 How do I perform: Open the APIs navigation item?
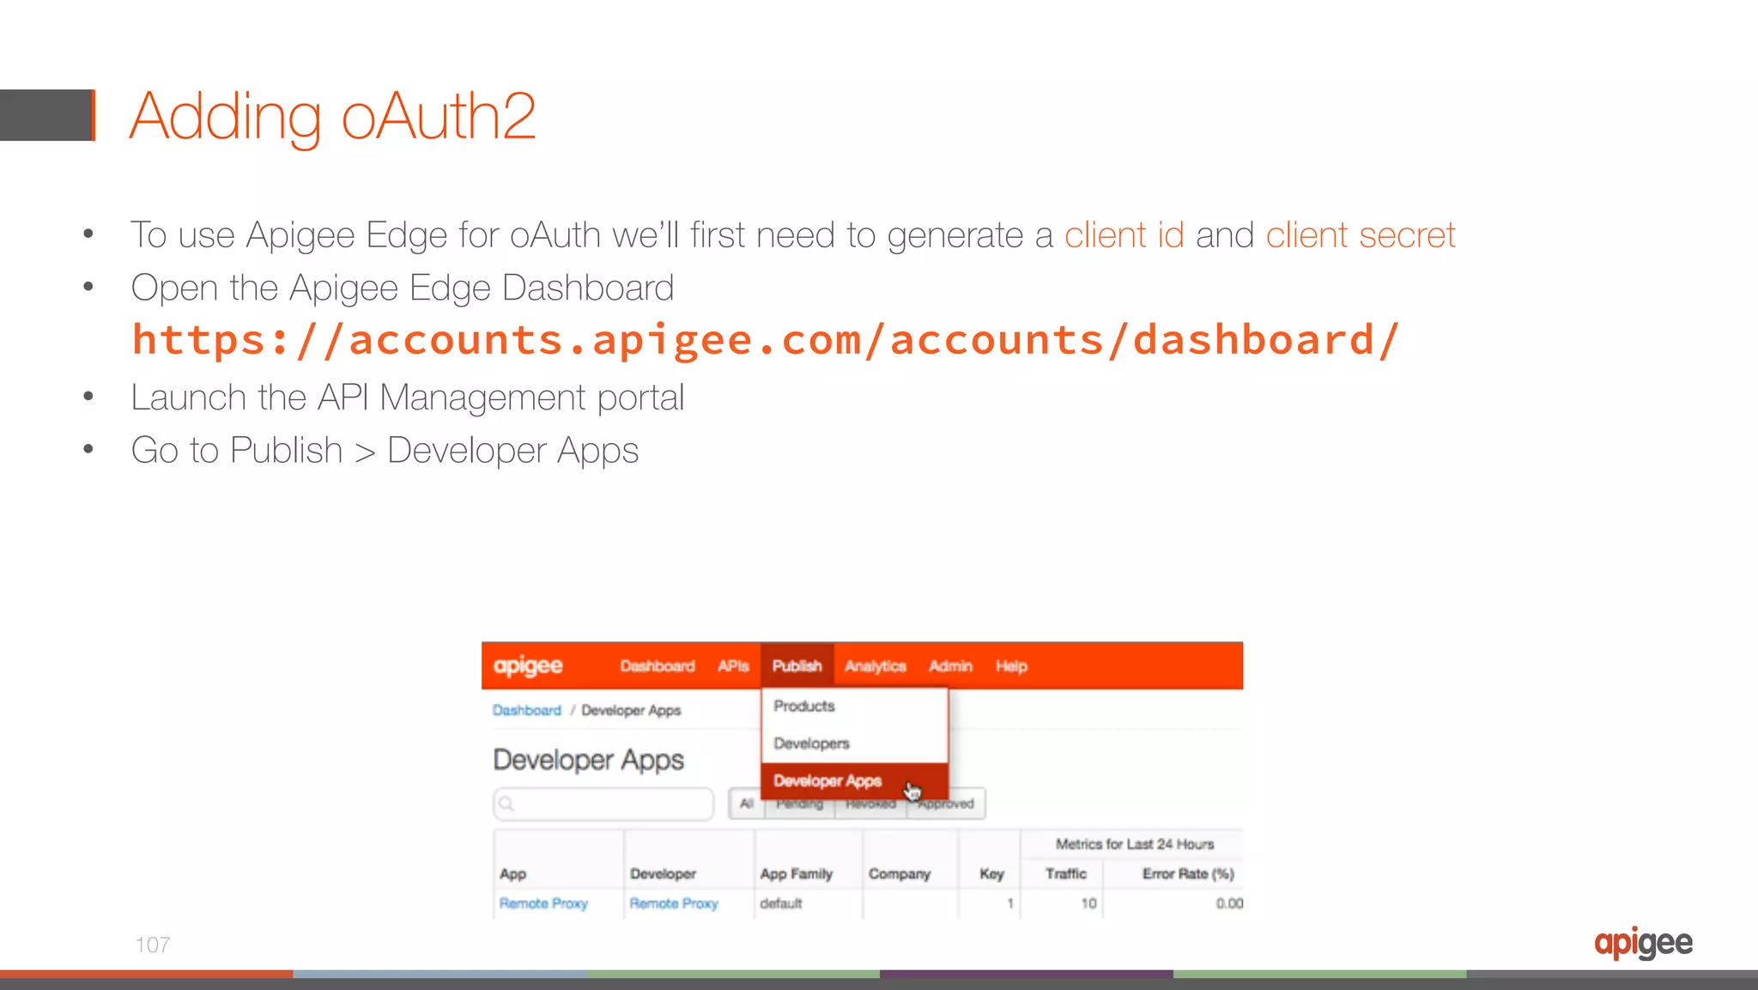click(x=733, y=665)
